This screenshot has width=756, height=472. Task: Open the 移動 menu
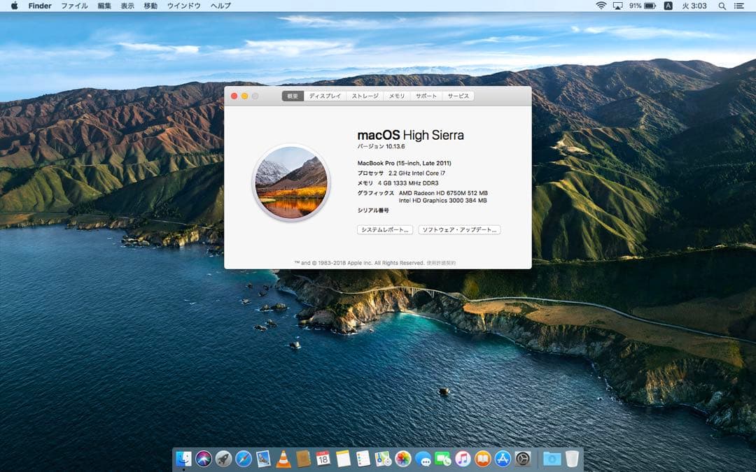tap(150, 6)
